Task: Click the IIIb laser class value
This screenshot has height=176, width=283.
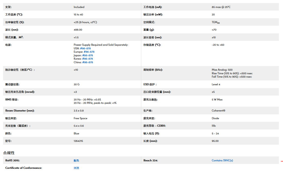Action: pyautogui.click(x=214, y=126)
